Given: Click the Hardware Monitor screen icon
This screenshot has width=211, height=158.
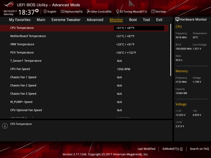Looking at the screenshot, I should (x=177, y=19).
